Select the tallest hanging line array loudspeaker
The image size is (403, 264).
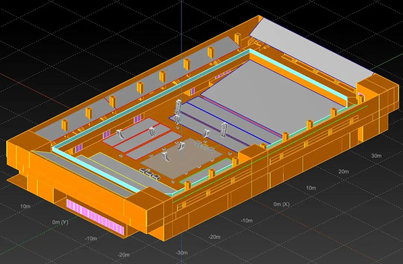coord(178,107)
